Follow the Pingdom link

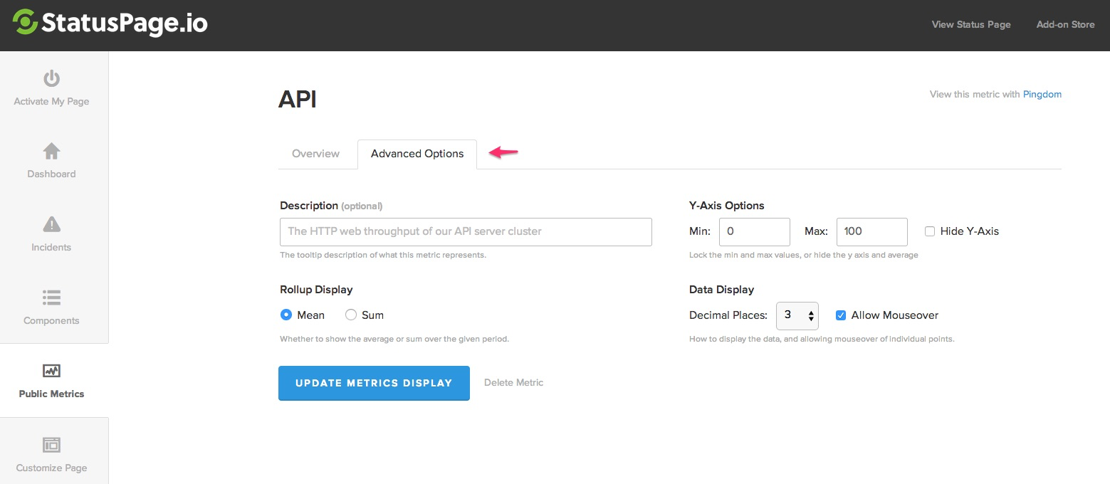click(1042, 94)
